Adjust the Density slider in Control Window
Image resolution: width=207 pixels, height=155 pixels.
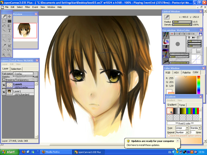182,25
